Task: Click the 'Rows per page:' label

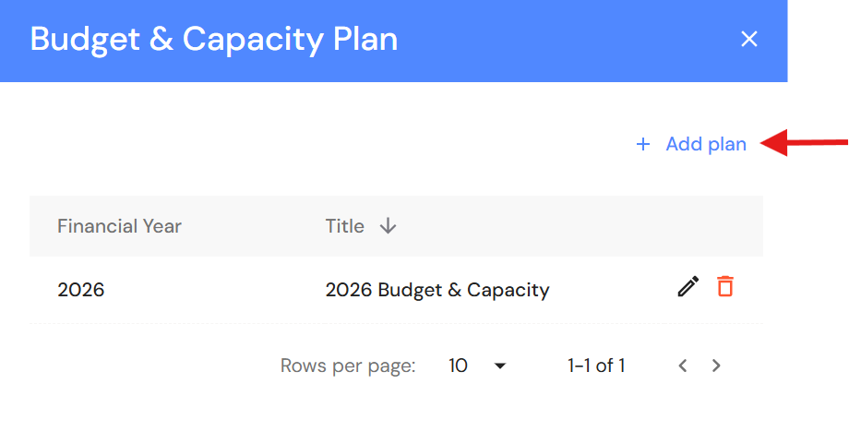Action: [348, 366]
